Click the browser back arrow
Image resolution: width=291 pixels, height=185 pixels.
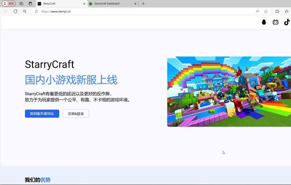[x=6, y=11]
